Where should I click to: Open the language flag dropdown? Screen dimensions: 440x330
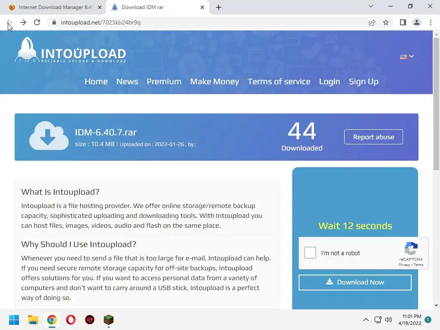point(407,56)
